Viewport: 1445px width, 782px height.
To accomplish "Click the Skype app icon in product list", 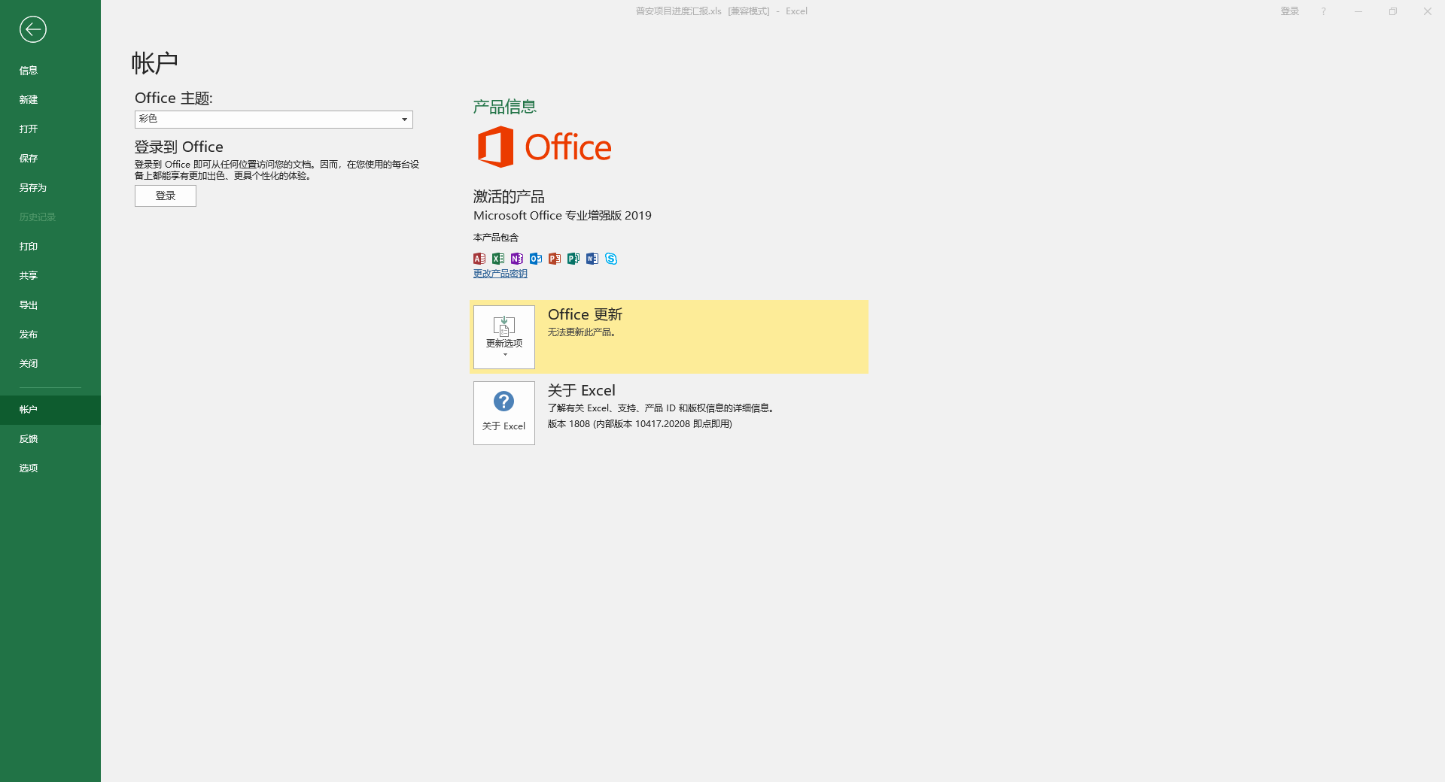I will point(611,259).
